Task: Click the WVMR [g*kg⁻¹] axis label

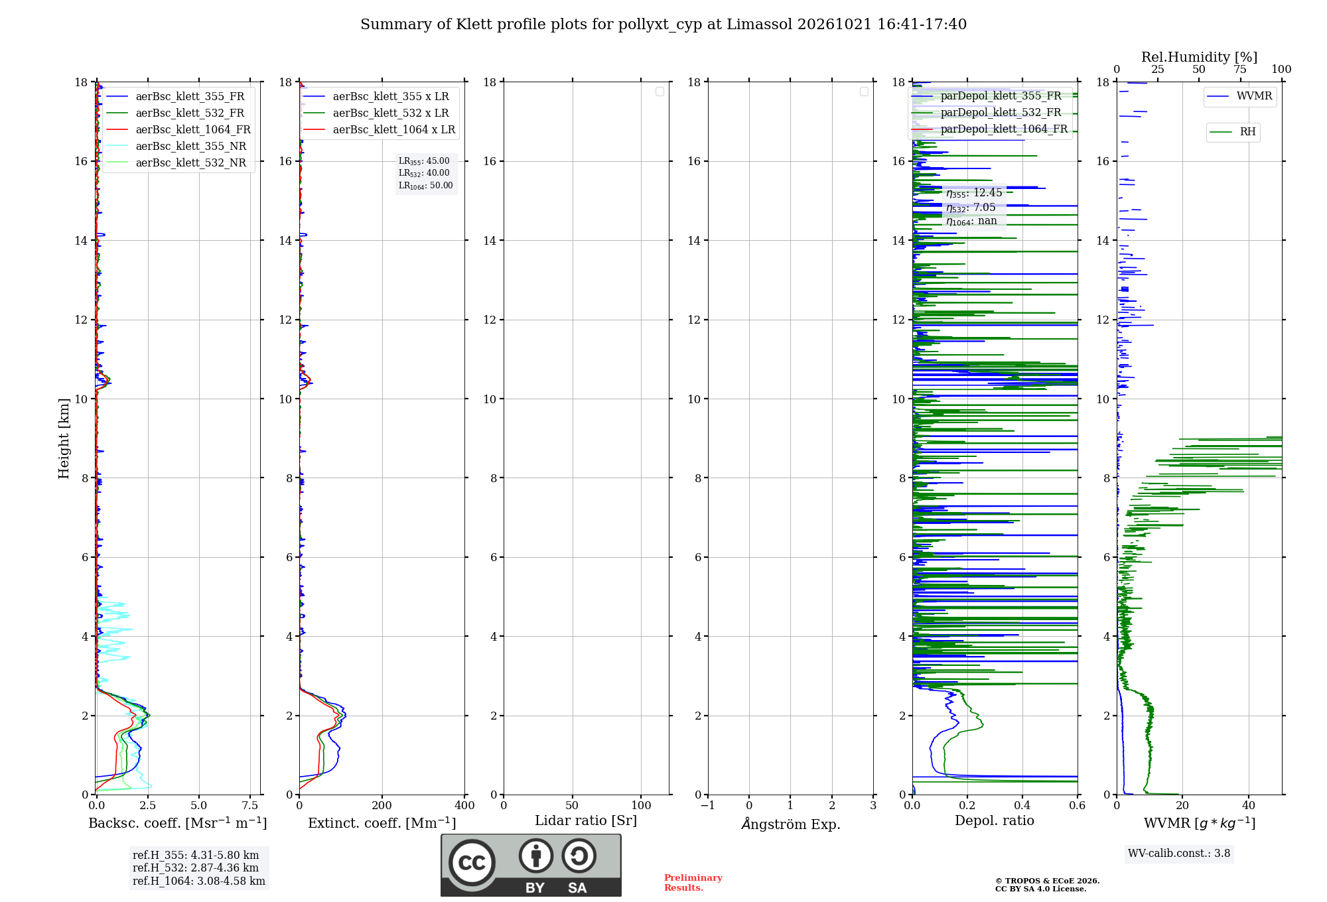Action: 1200,823
